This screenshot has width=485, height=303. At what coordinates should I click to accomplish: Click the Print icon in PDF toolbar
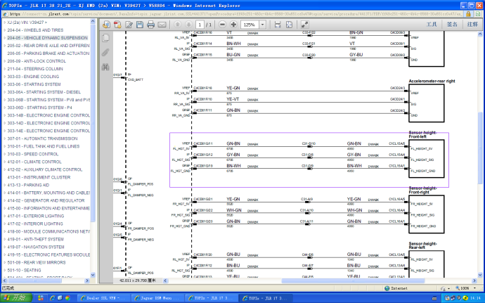pyautogui.click(x=150, y=25)
